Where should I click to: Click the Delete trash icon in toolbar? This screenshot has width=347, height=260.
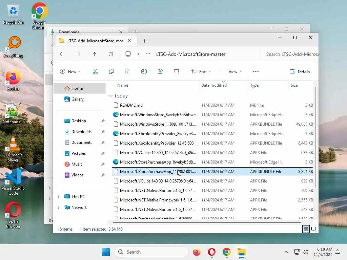176,71
